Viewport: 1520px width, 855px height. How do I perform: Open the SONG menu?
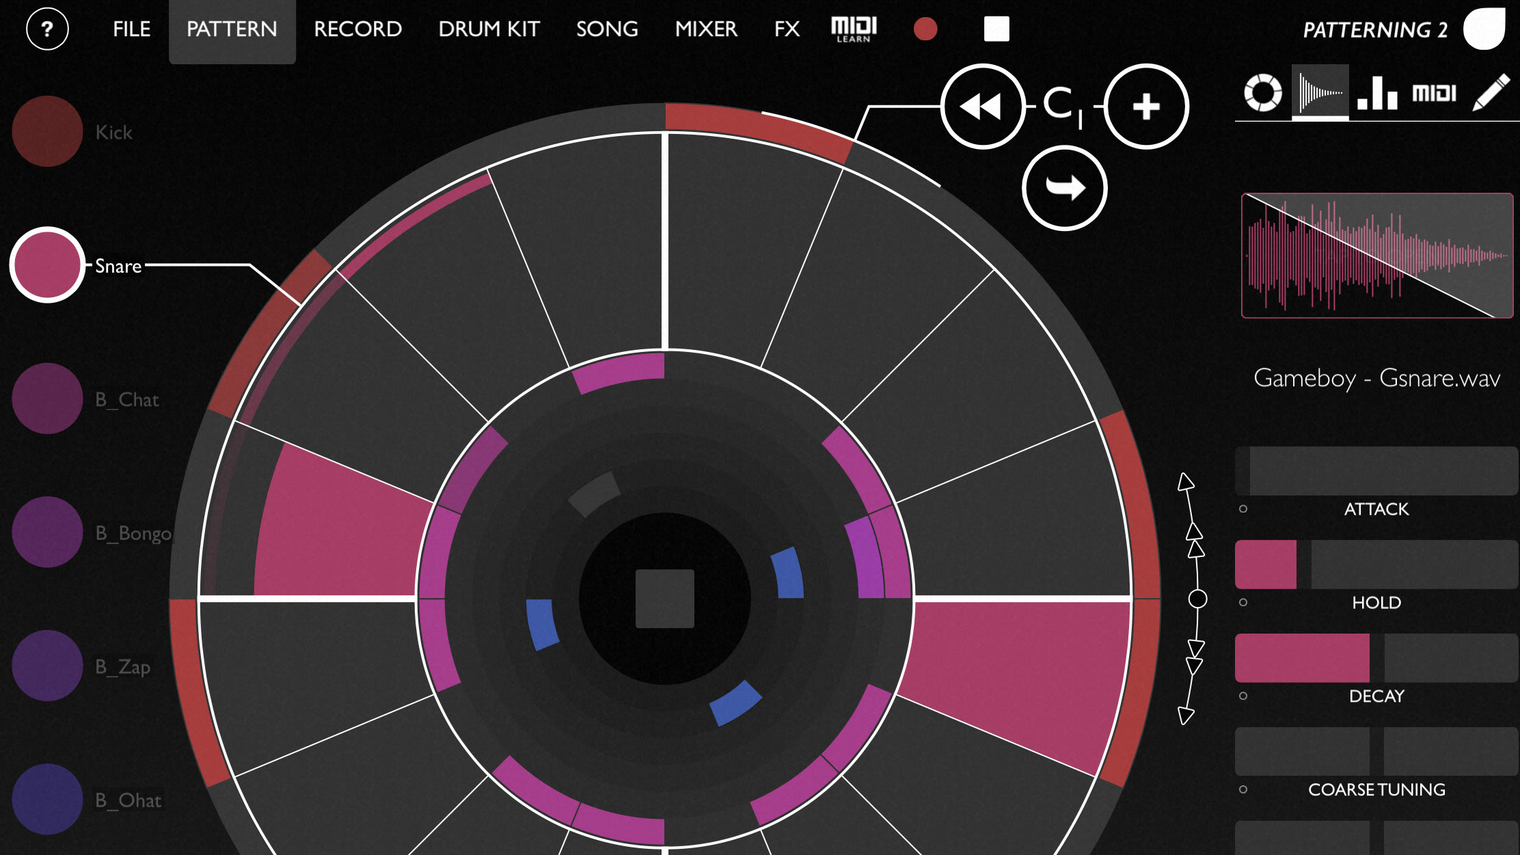coord(607,29)
